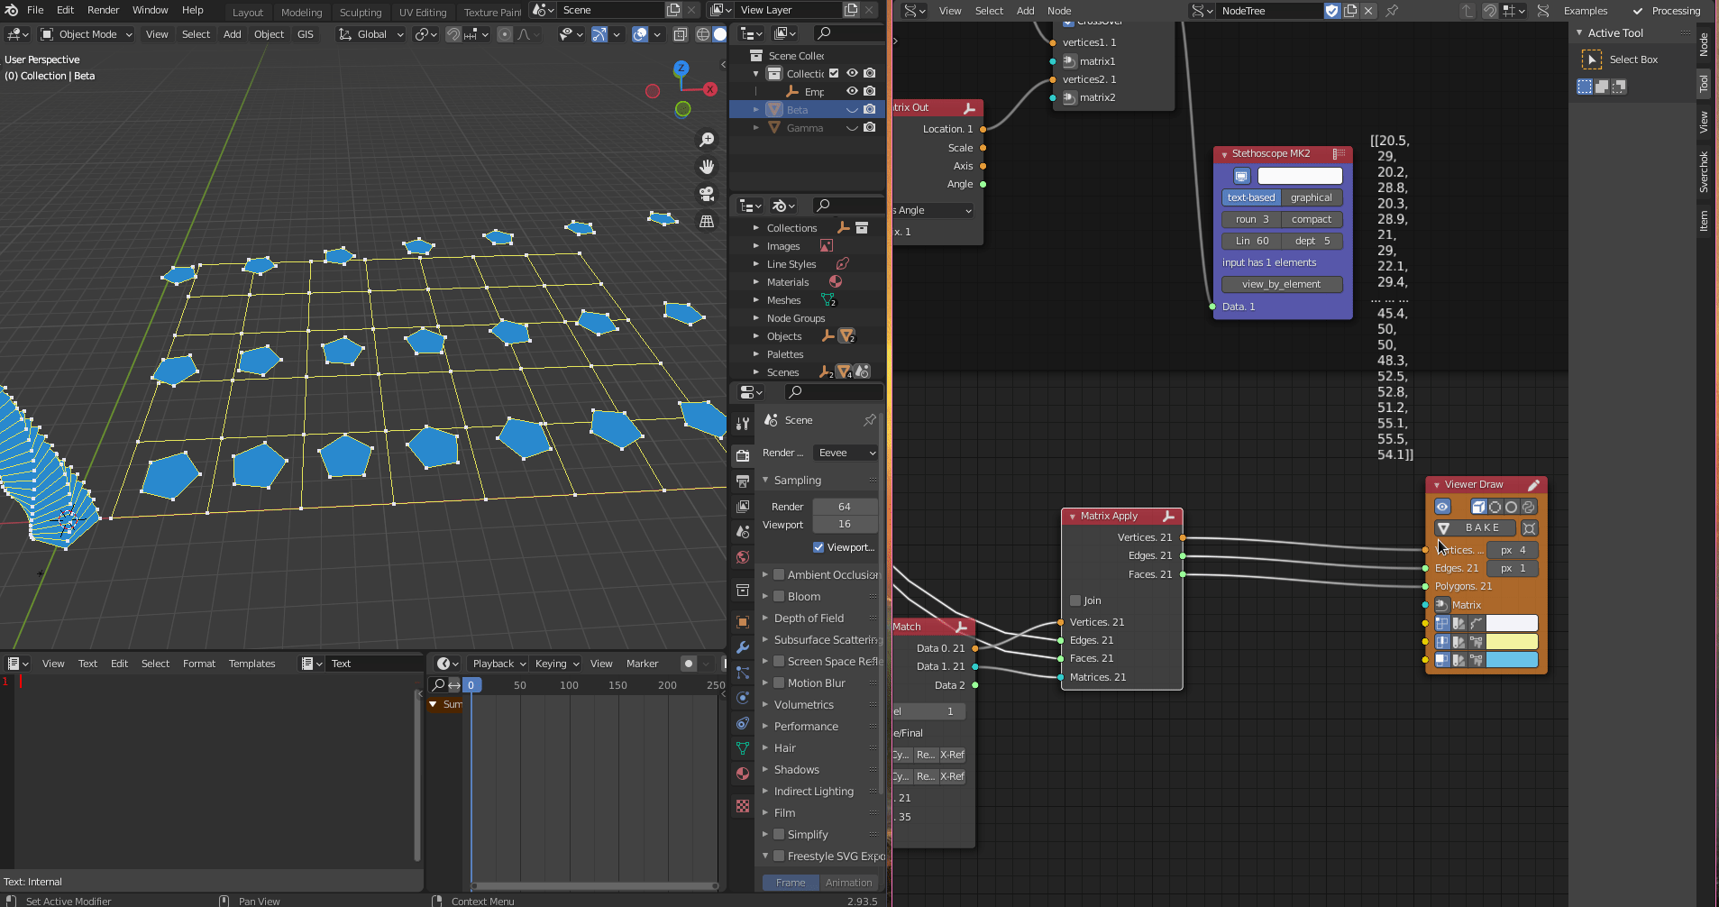The height and width of the screenshot is (907, 1719).
Task: Open the Particles properties tab icon
Action: click(x=743, y=673)
